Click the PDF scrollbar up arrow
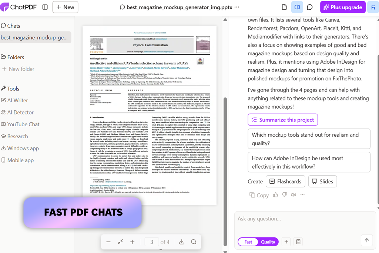The height and width of the screenshot is (253, 379). 225,20
